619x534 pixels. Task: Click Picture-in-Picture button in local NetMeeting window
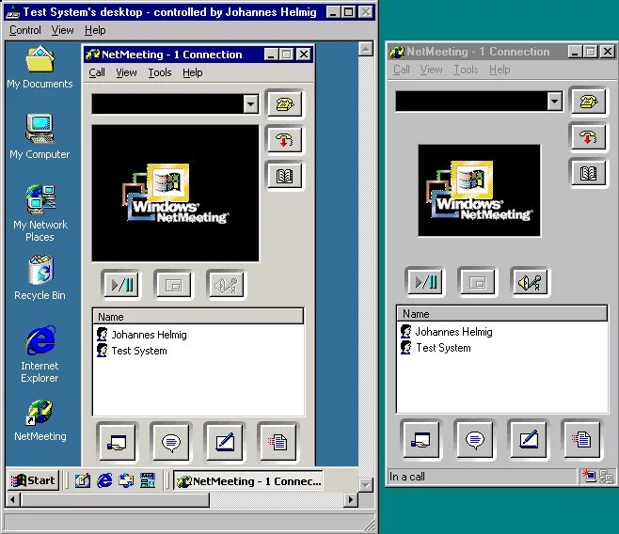478,282
